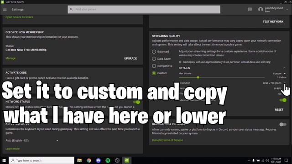The width and height of the screenshot is (292, 164).
Task: Open Spotify from the taskbar
Action: point(108,160)
